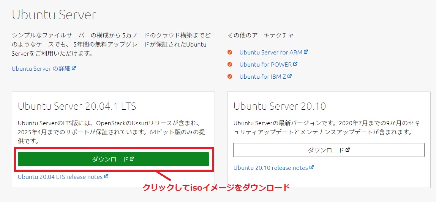The width and height of the screenshot is (436, 202).
Task: Click the Ubuntu Server page heading
Action: tap(54, 15)
